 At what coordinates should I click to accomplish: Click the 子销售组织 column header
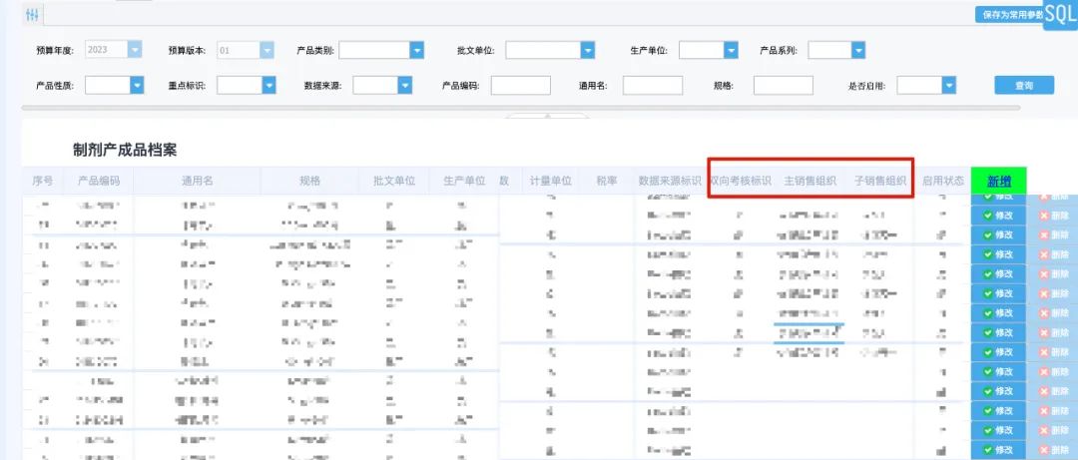(x=880, y=182)
